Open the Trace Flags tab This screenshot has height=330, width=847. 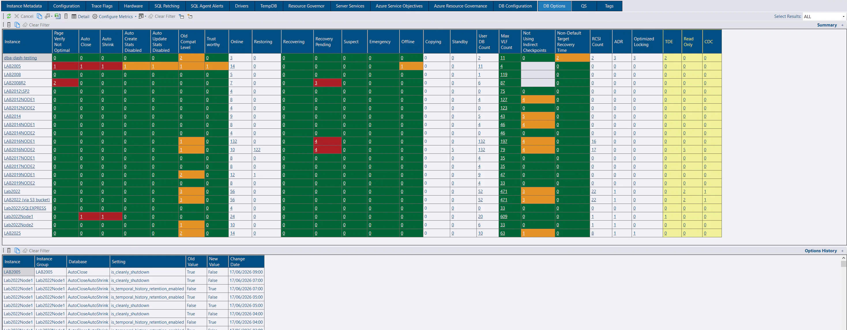102,6
